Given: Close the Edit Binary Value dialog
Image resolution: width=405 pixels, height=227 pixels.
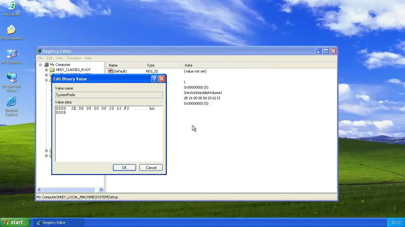Looking at the screenshot, I should click(162, 79).
